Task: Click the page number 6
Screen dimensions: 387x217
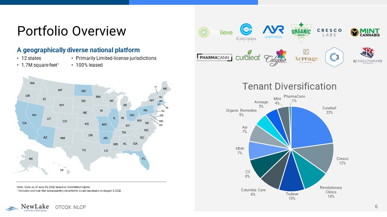Action: (376, 207)
